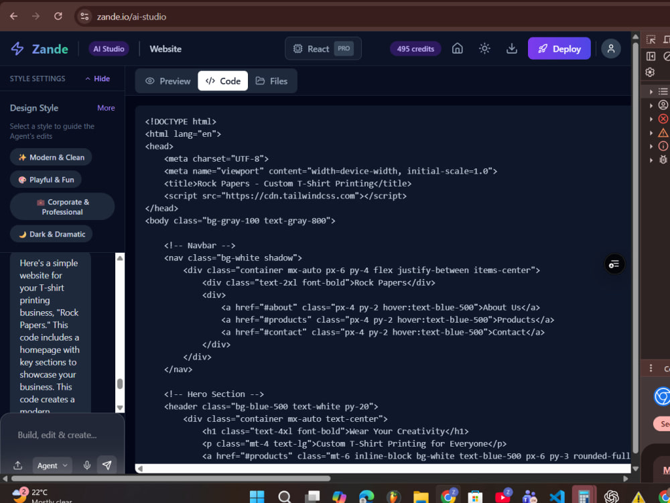Open Microsoft Store from the taskbar
The width and height of the screenshot is (670, 503).
tap(475, 496)
